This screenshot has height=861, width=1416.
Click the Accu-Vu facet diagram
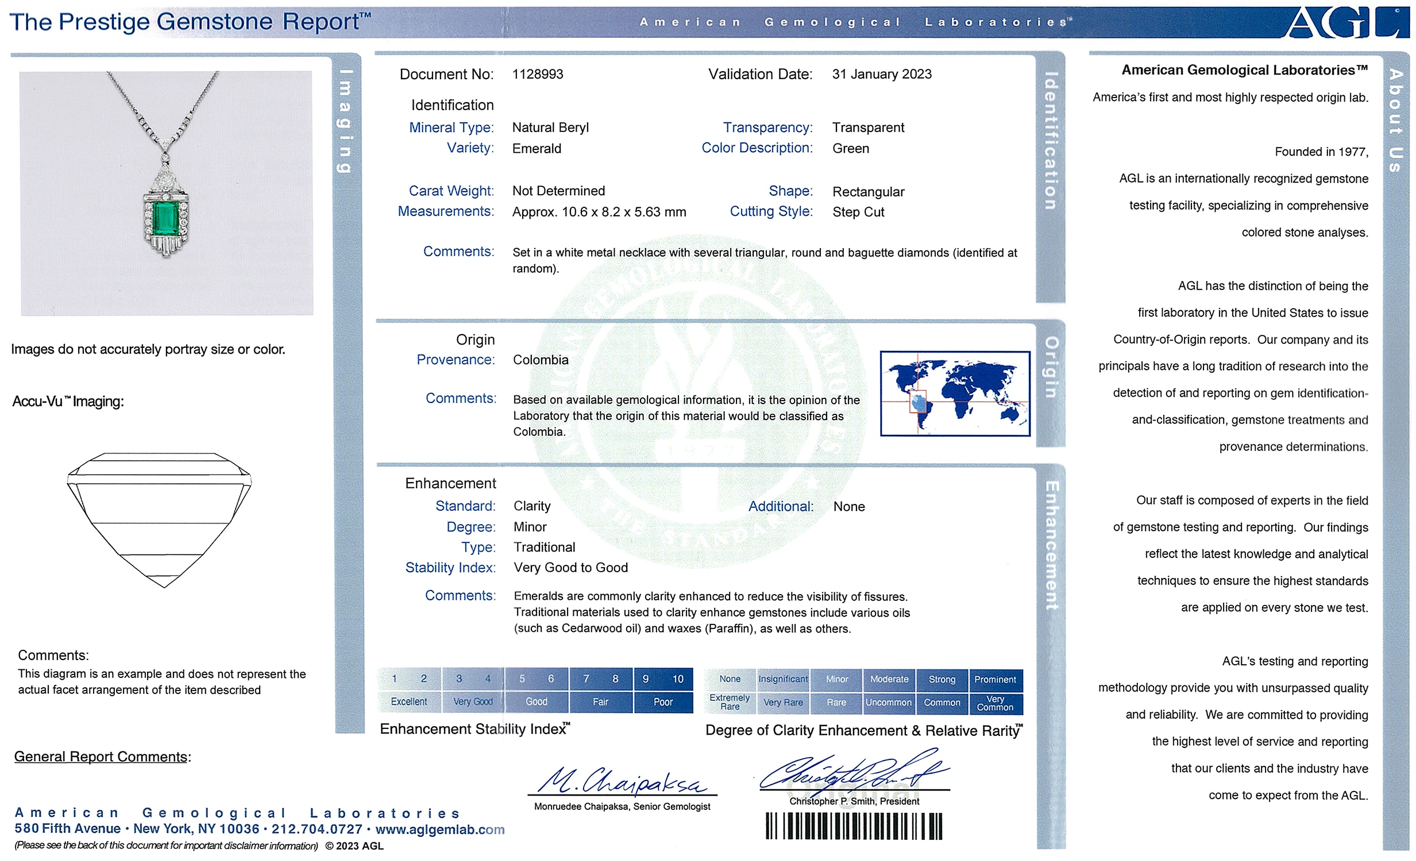pos(160,520)
